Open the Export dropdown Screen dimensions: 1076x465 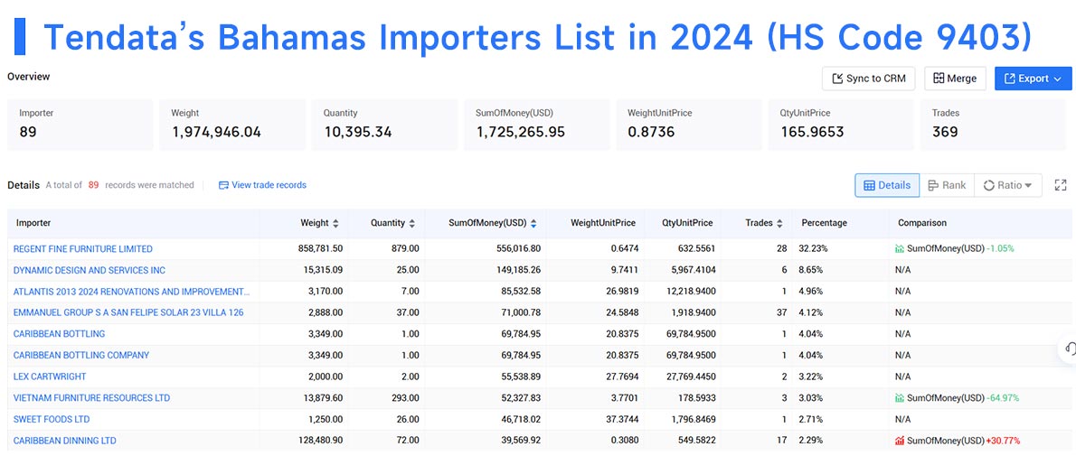click(1033, 79)
